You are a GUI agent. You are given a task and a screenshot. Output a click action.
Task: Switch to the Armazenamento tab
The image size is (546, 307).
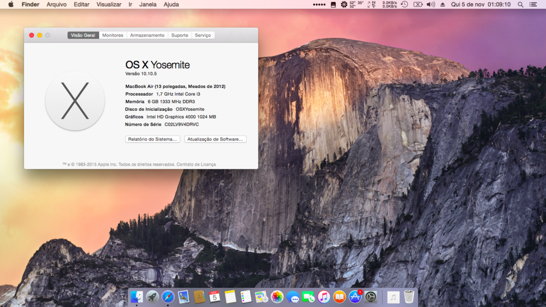(147, 35)
